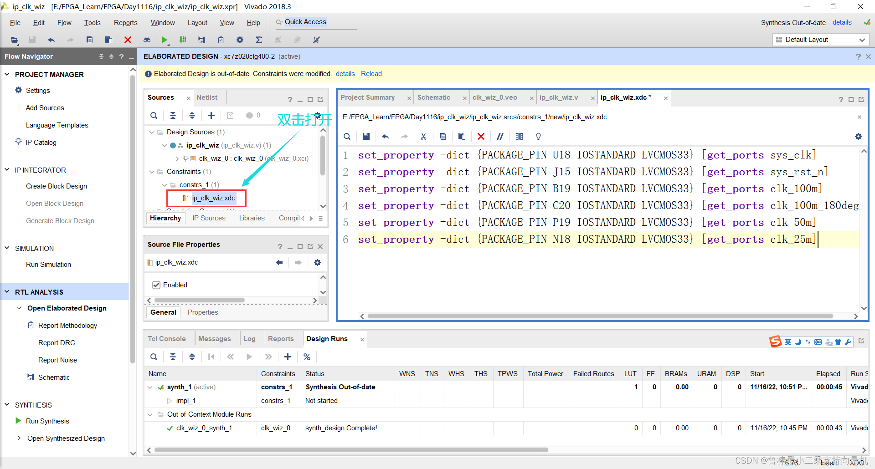Click percent icon in Design Runs toolbar
The height and width of the screenshot is (469, 875).
pos(307,357)
